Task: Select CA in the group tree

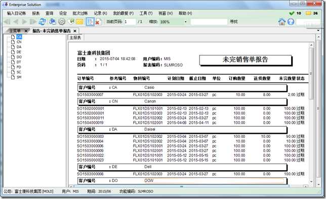Action: (19, 37)
